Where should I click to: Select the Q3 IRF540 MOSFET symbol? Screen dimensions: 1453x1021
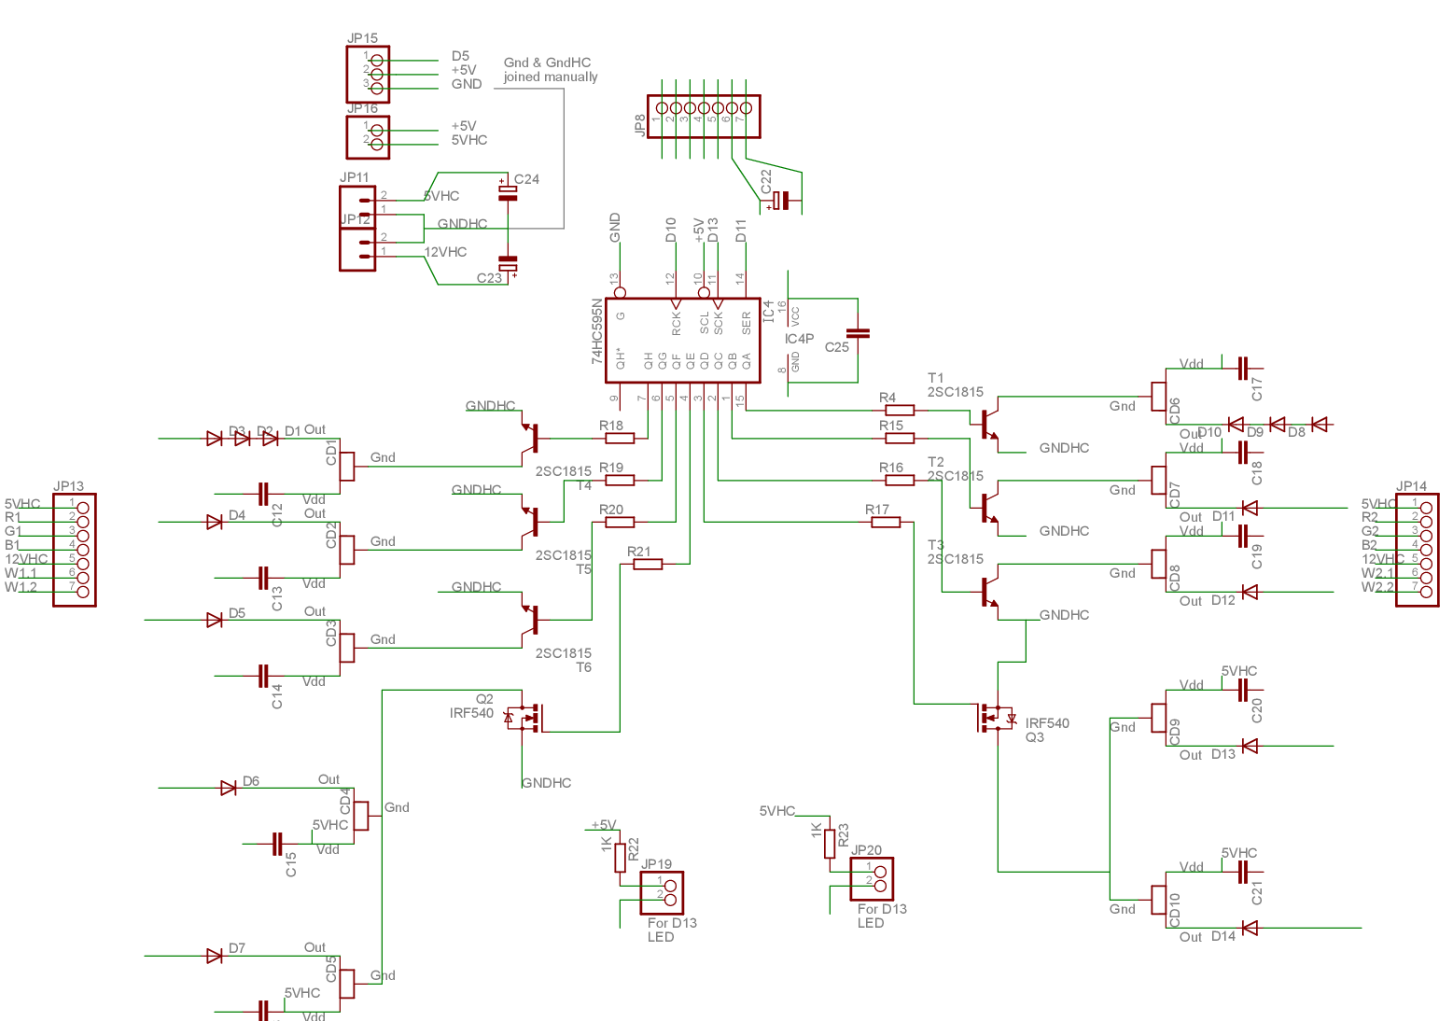(996, 718)
